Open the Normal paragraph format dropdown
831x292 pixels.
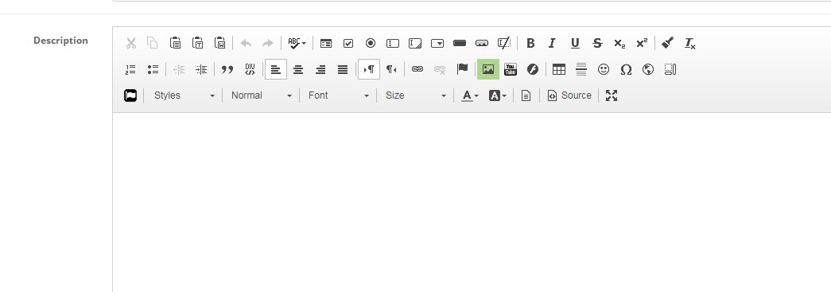[x=262, y=95]
